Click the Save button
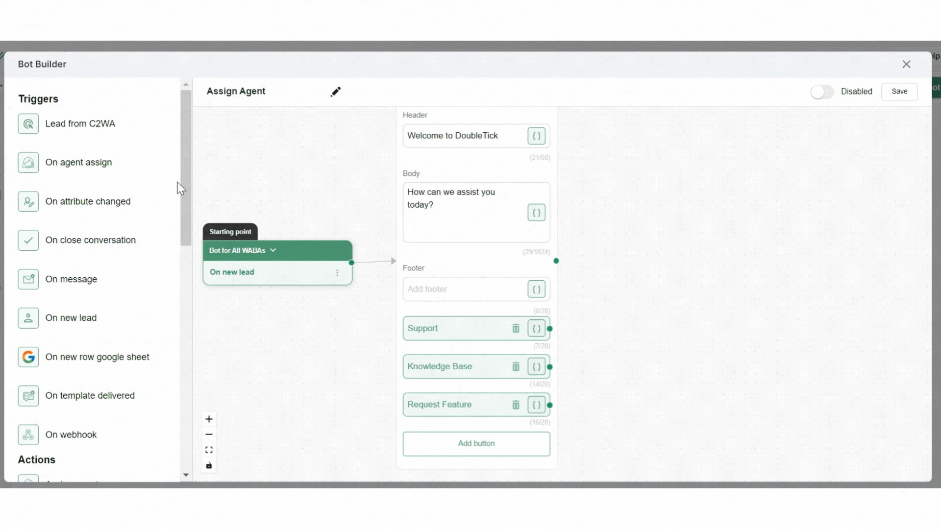 tap(899, 92)
